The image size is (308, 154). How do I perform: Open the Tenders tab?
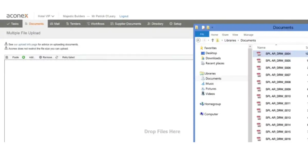point(73,24)
